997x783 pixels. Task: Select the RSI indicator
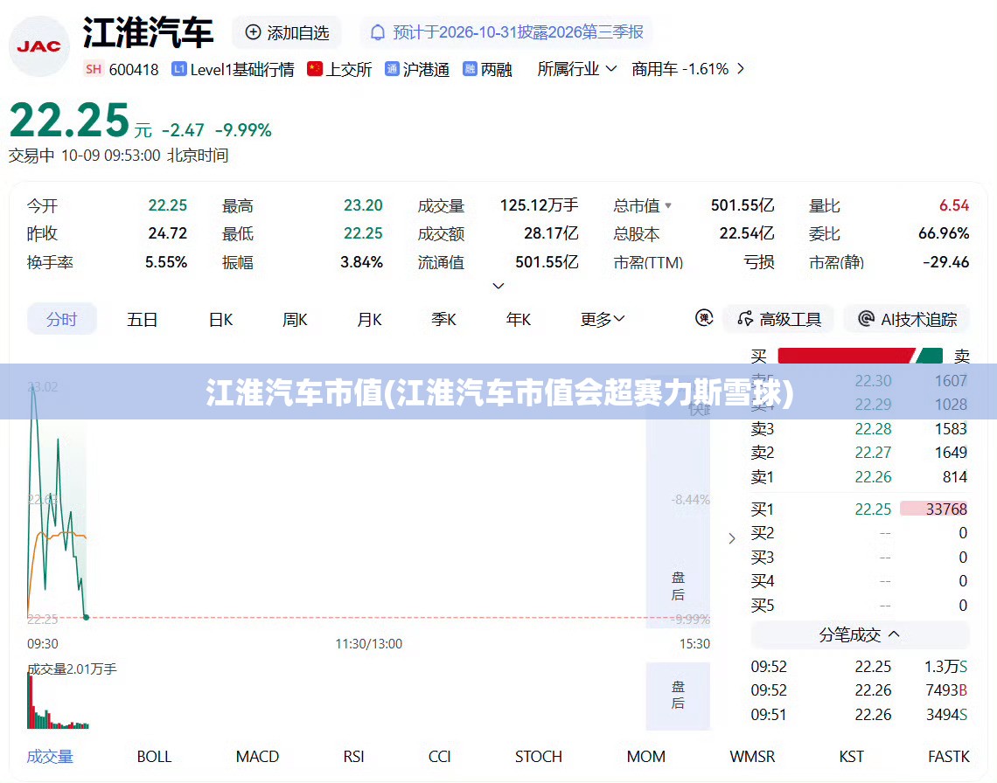click(x=353, y=756)
